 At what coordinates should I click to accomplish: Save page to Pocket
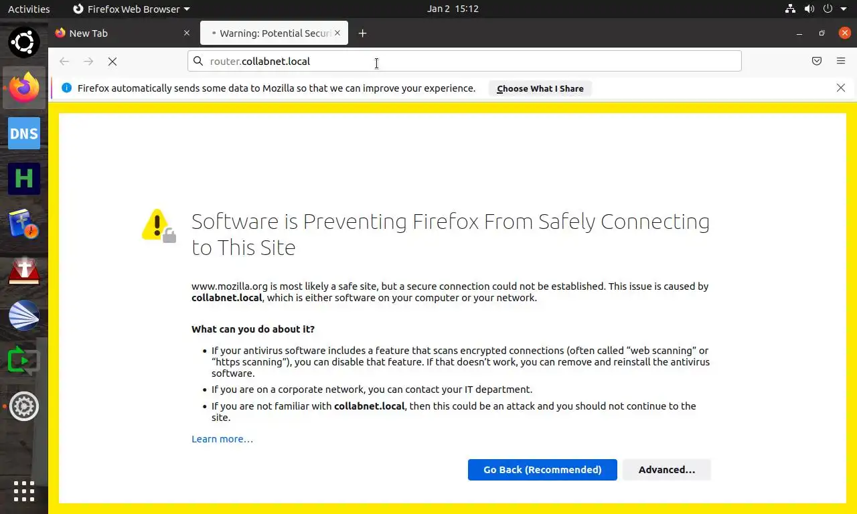pyautogui.click(x=817, y=61)
